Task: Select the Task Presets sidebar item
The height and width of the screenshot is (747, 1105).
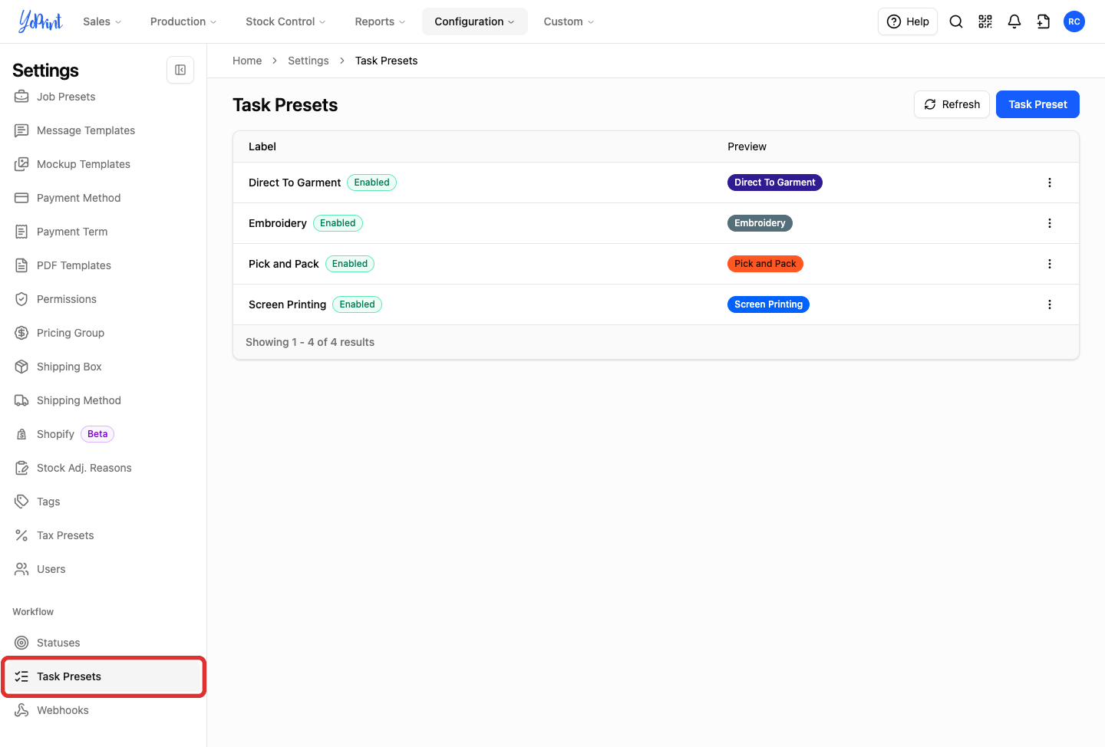Action: click(104, 676)
